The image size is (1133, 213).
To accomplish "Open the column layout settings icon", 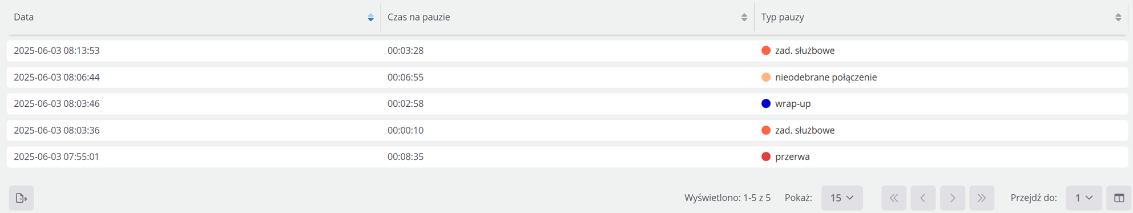I will point(1119,198).
